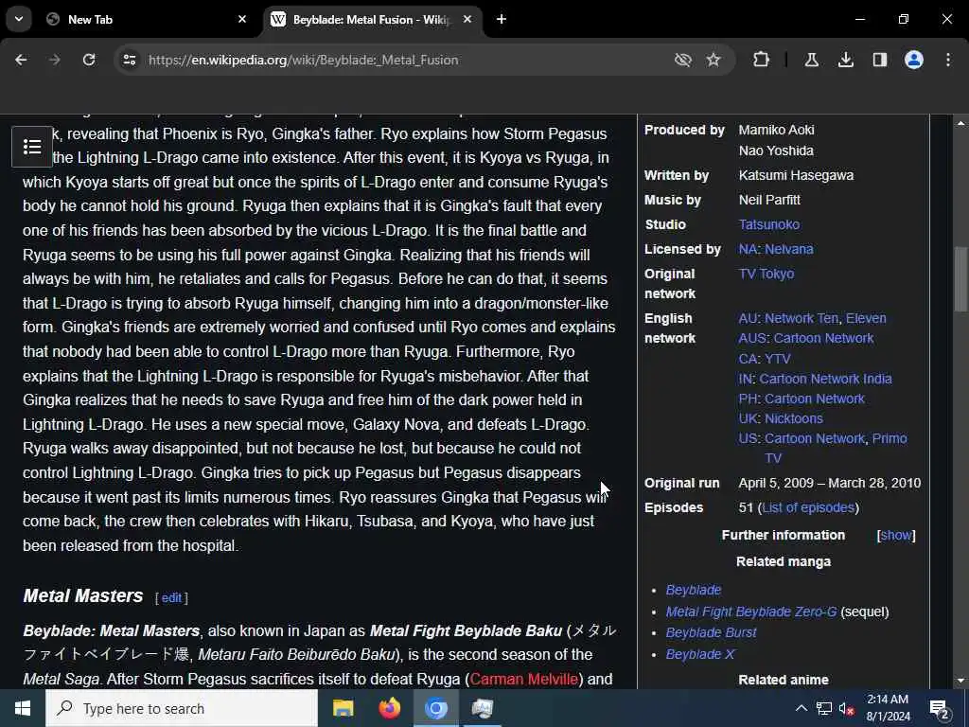Expand Further information with show
The height and width of the screenshot is (727, 969).
coord(896,536)
